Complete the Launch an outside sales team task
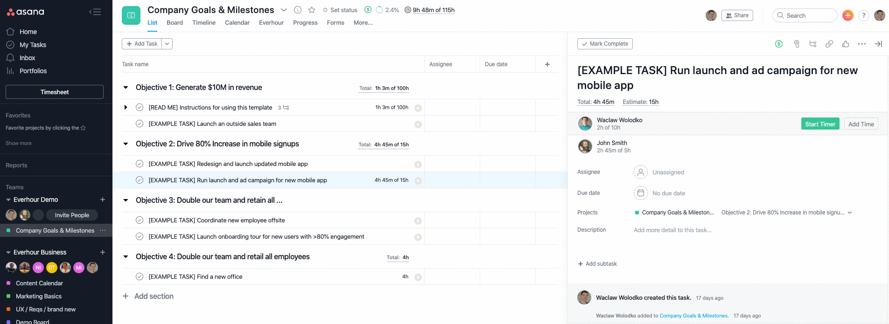The height and width of the screenshot is (324, 889). [x=139, y=124]
